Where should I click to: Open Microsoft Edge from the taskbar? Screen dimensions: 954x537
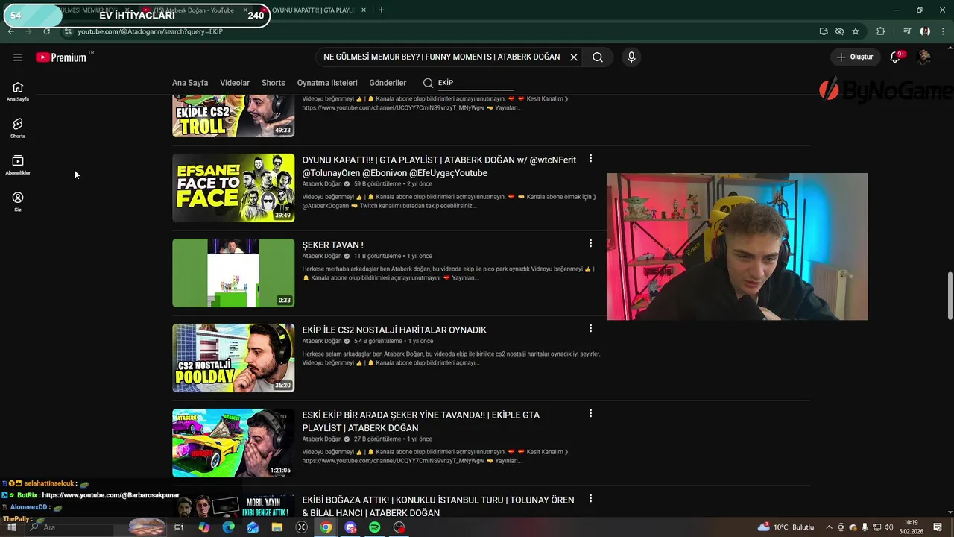(228, 527)
